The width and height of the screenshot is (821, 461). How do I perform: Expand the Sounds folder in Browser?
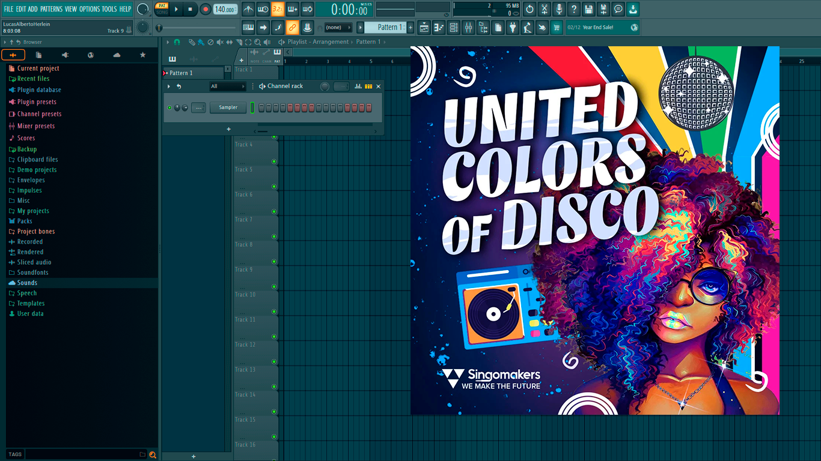[x=27, y=283]
